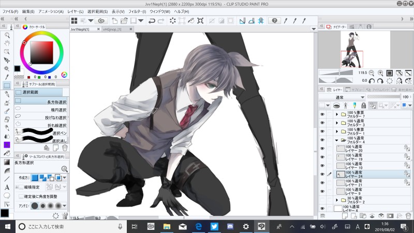Click the Lock layer padlock icon

pyautogui.click(x=364, y=106)
